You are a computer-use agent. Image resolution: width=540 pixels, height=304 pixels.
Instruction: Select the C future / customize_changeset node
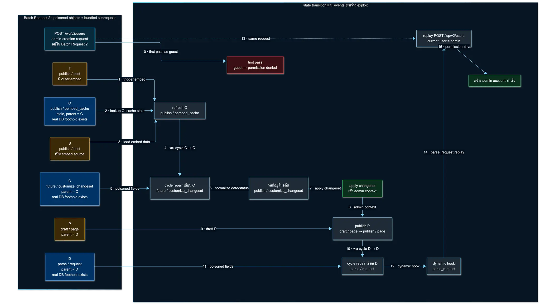pyautogui.click(x=70, y=189)
